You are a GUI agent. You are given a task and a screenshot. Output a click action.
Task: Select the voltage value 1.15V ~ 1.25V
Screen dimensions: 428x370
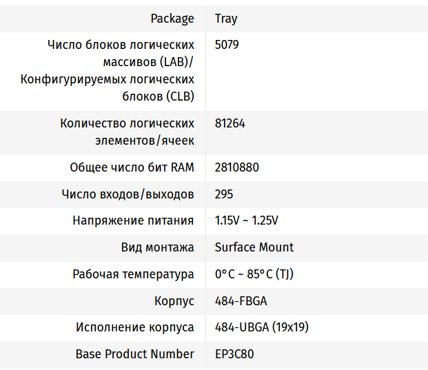247,221
